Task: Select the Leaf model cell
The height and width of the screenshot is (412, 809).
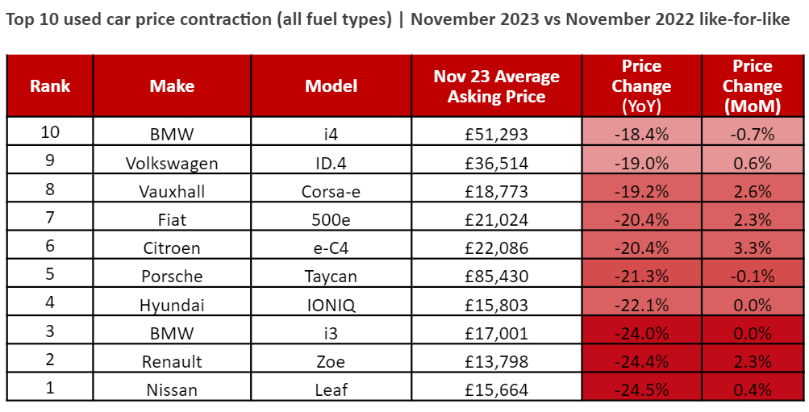Action: tap(331, 390)
